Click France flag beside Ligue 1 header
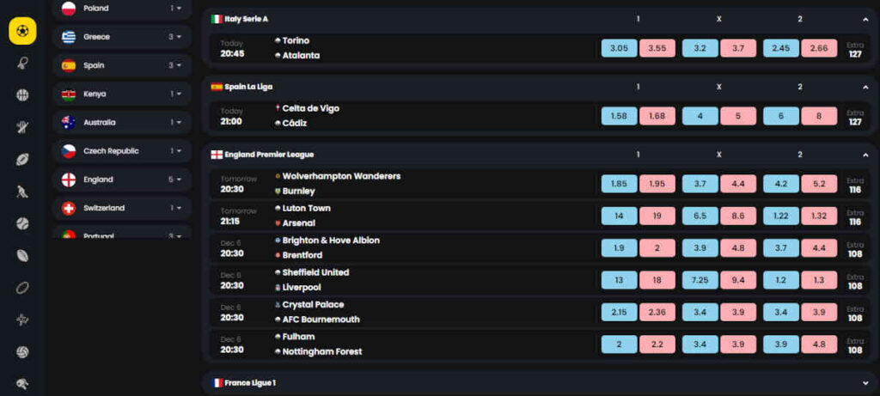This screenshot has width=880, height=396. (x=217, y=382)
